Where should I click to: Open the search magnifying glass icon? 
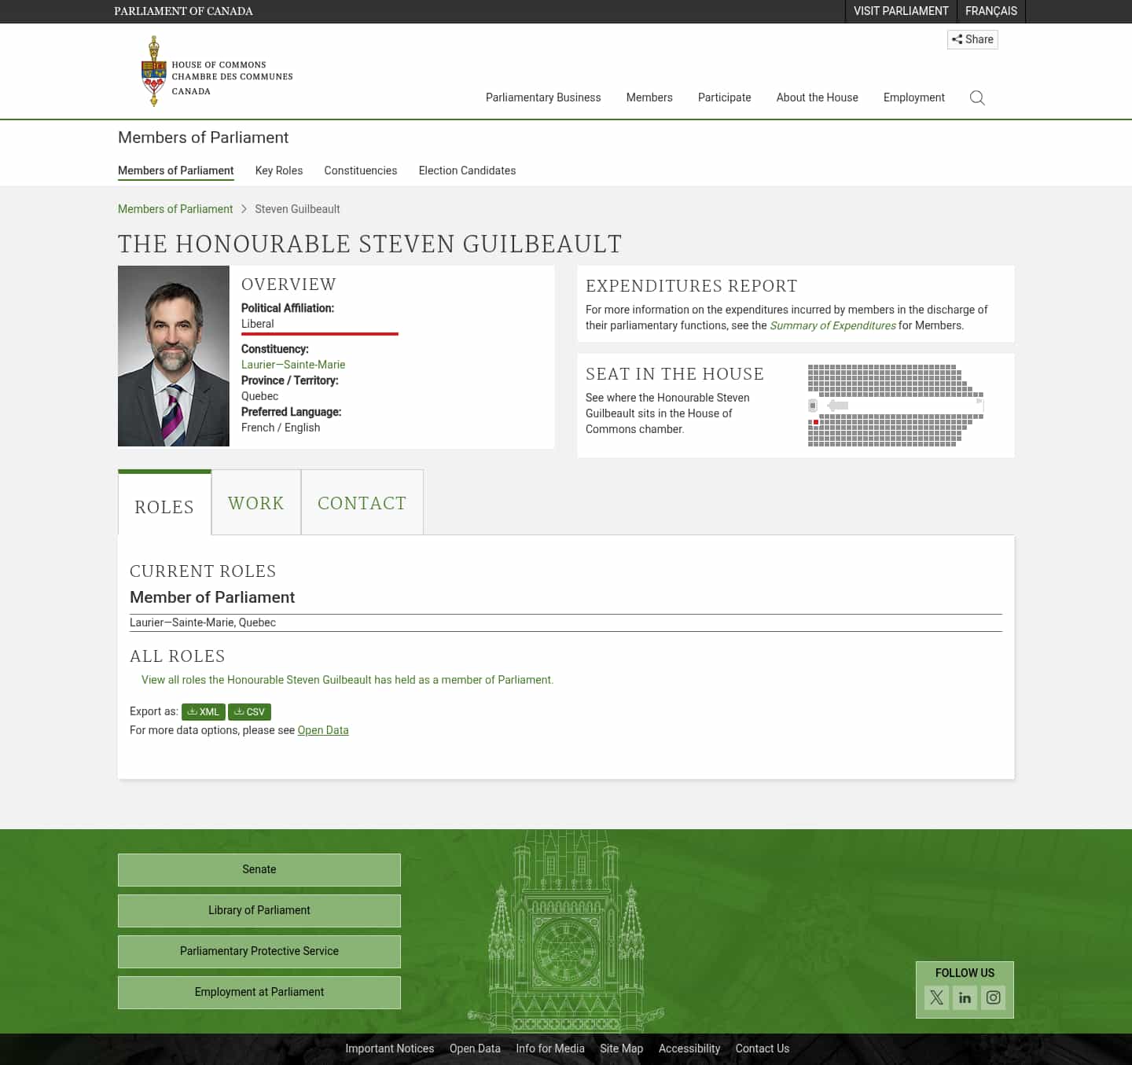[977, 97]
